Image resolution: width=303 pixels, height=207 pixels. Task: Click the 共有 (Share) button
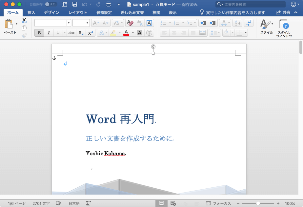click(283, 13)
